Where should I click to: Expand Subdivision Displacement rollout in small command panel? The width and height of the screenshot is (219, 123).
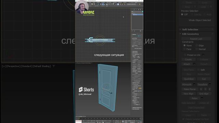(x=137, y=108)
